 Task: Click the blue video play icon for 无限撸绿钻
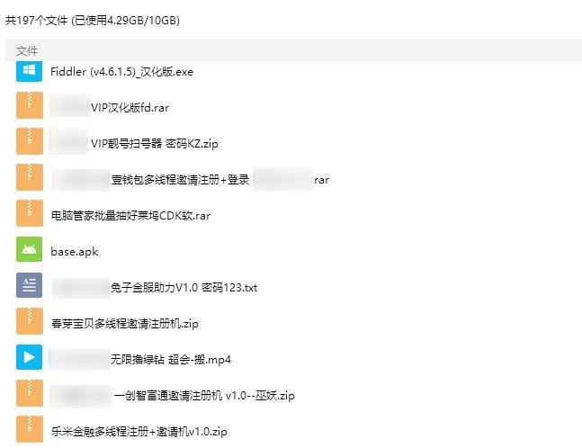(x=30, y=357)
